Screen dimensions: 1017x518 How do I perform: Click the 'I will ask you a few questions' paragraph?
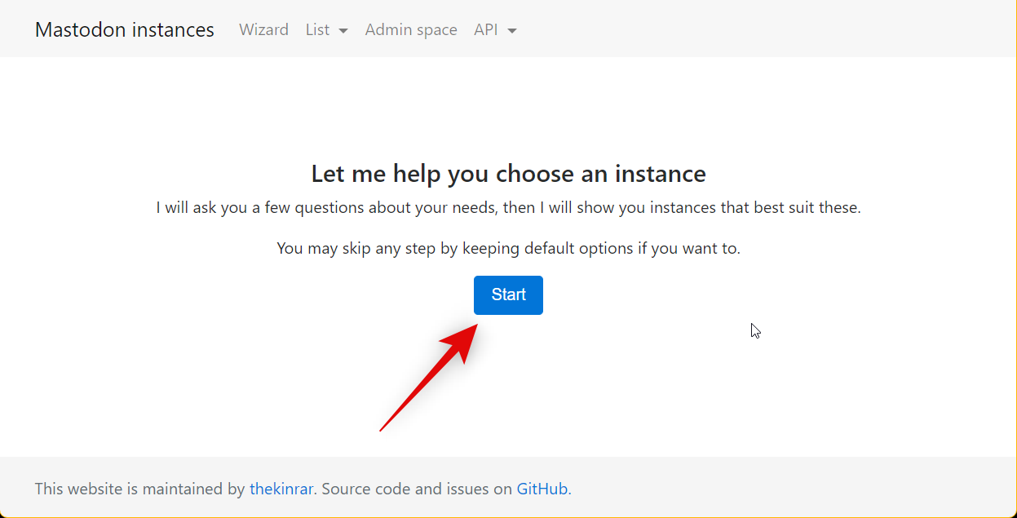click(x=508, y=208)
